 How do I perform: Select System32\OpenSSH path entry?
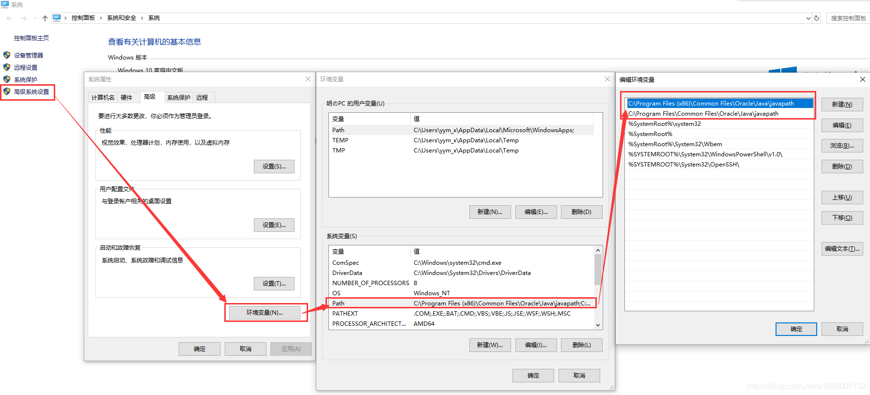(719, 165)
